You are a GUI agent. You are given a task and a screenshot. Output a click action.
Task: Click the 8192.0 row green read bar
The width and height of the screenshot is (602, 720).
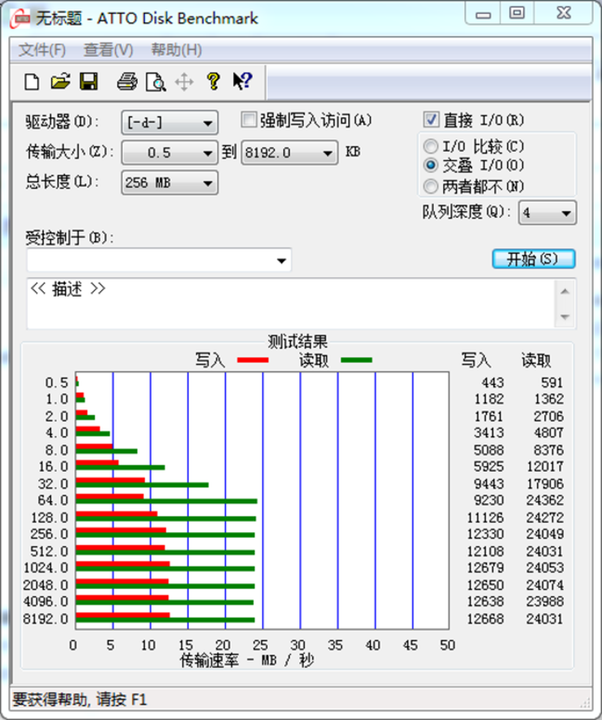coord(165,620)
